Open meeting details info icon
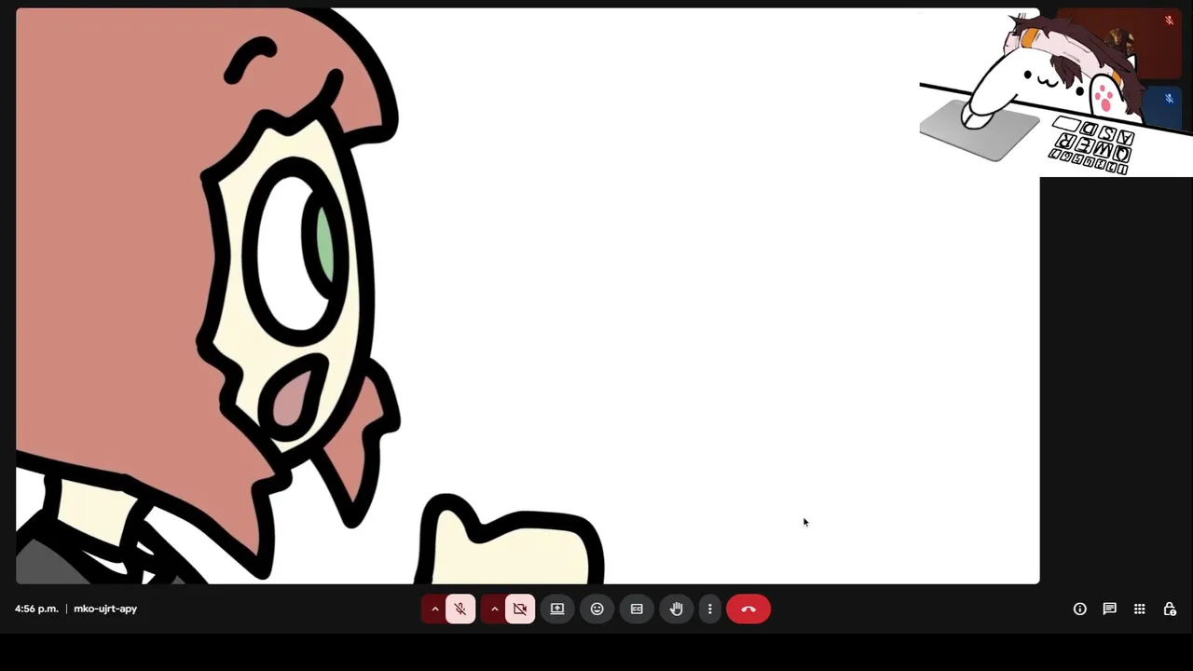1193x671 pixels. pos(1079,609)
